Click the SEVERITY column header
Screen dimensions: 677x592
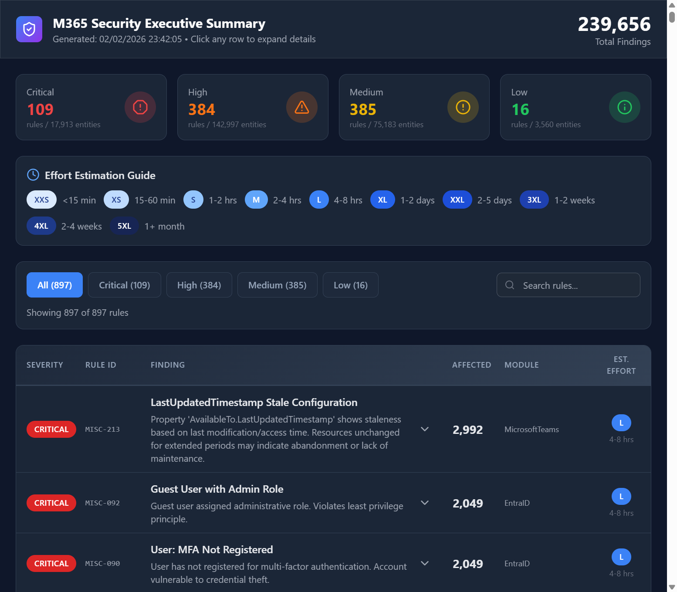[45, 365]
